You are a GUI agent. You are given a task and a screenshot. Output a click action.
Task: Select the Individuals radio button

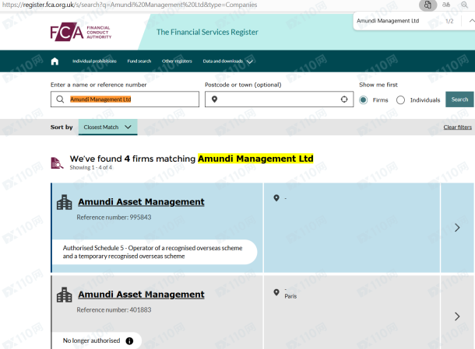tap(400, 99)
